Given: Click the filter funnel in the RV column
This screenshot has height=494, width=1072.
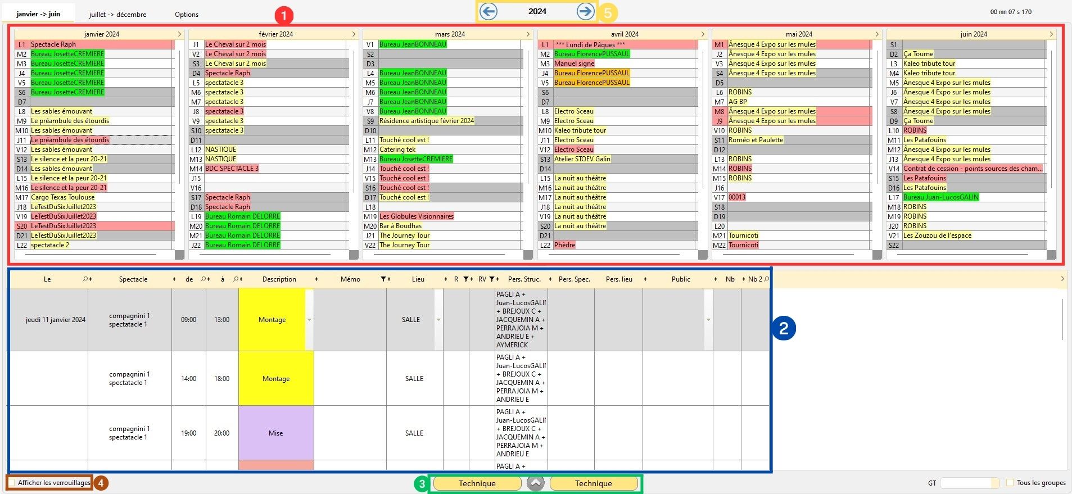Looking at the screenshot, I should (492, 279).
